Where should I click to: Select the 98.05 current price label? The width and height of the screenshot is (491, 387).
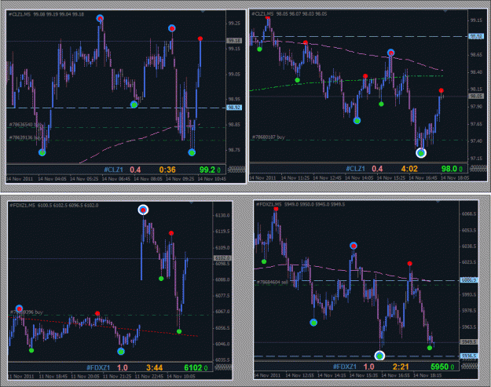pyautogui.click(x=476, y=97)
